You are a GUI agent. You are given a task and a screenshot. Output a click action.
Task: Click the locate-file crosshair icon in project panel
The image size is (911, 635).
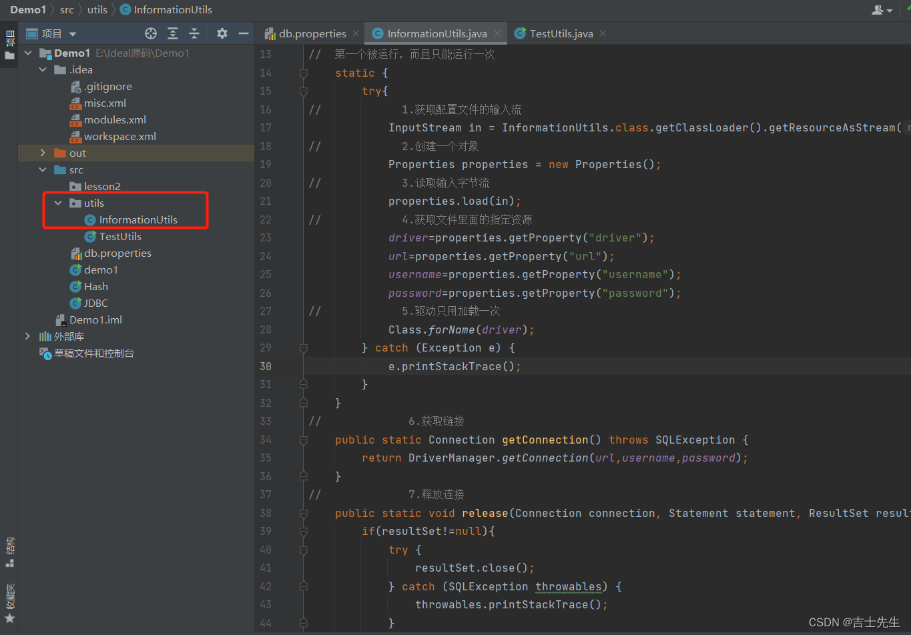[151, 33]
